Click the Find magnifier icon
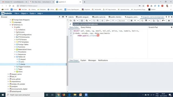The height and width of the screenshot is (97, 173). pos(87,20)
